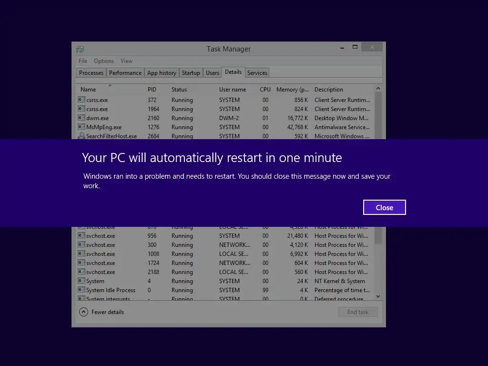Click the csrss.exe icon with PID 1964
Image resolution: width=488 pixels, height=366 pixels.
pos(81,109)
